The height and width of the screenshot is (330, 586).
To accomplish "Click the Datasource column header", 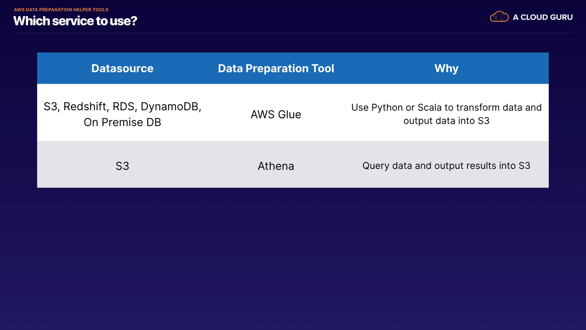I will (122, 68).
